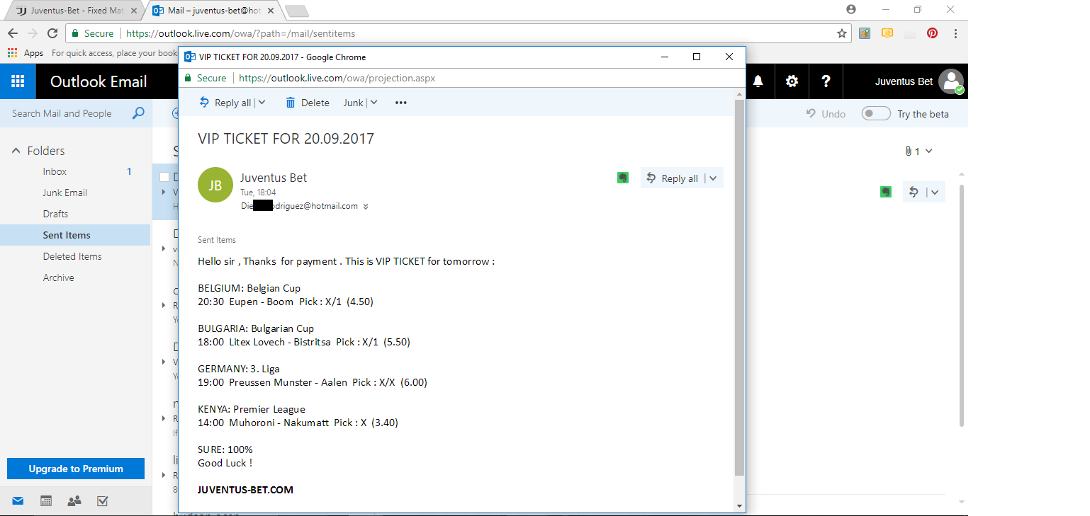The height and width of the screenshot is (516, 1090).
Task: Click the Juventus Bet sender name
Action: (x=274, y=178)
